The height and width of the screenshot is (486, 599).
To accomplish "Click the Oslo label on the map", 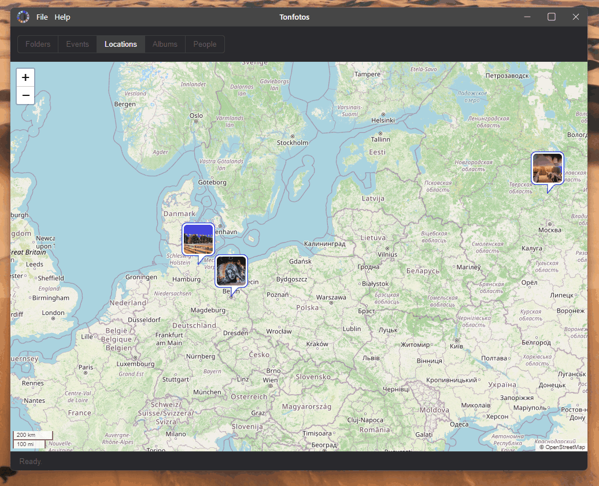I will tap(196, 116).
